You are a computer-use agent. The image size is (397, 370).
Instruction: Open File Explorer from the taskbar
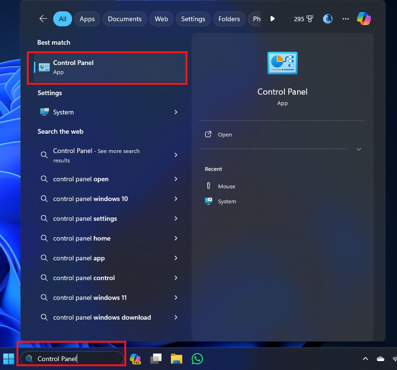[177, 359]
